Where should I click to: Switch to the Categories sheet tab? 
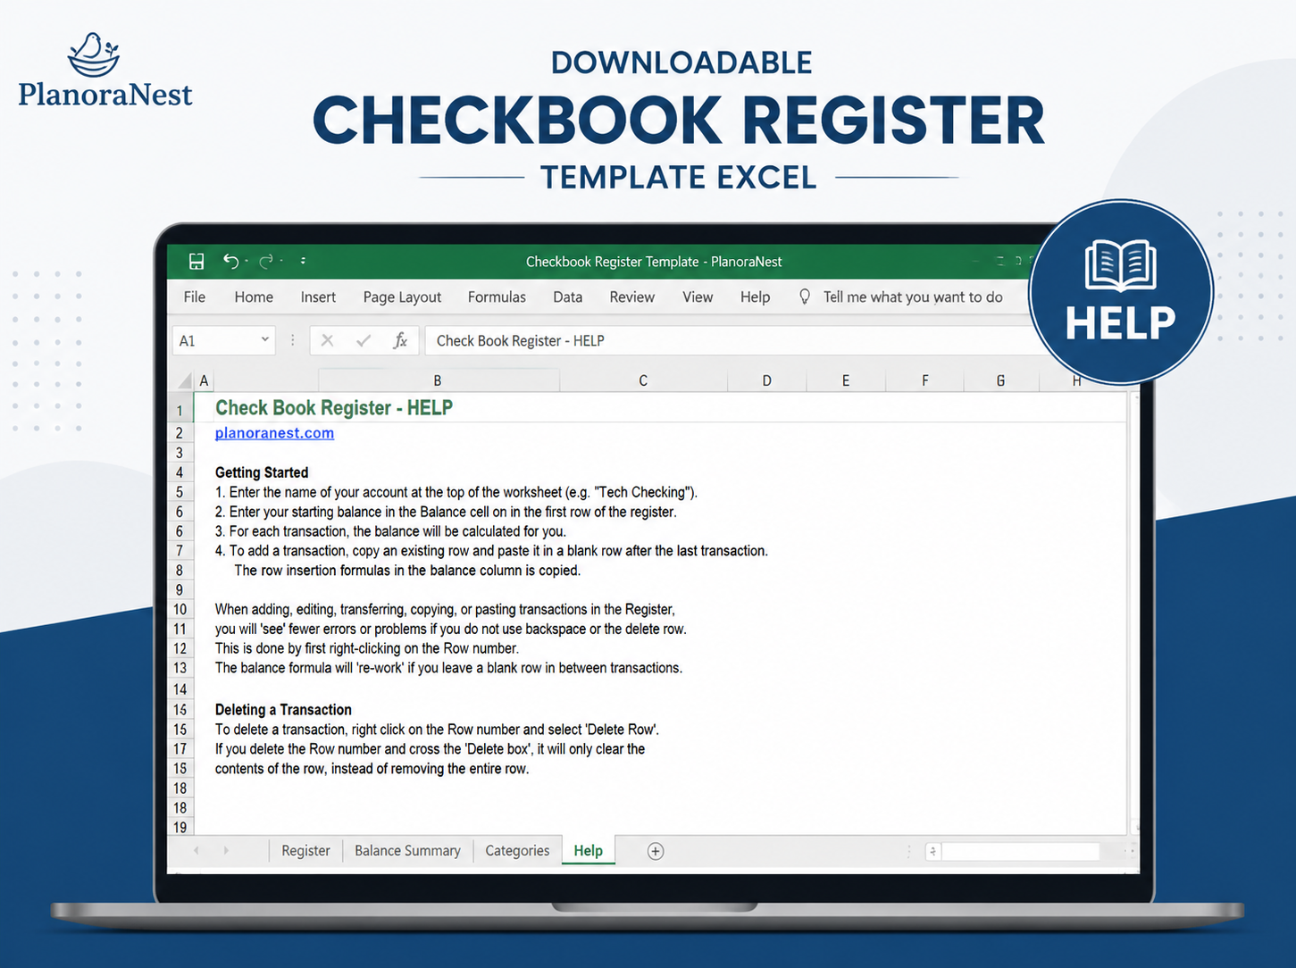click(517, 851)
